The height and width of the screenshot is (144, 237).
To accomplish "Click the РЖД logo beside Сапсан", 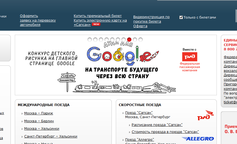I will point(205,115).
